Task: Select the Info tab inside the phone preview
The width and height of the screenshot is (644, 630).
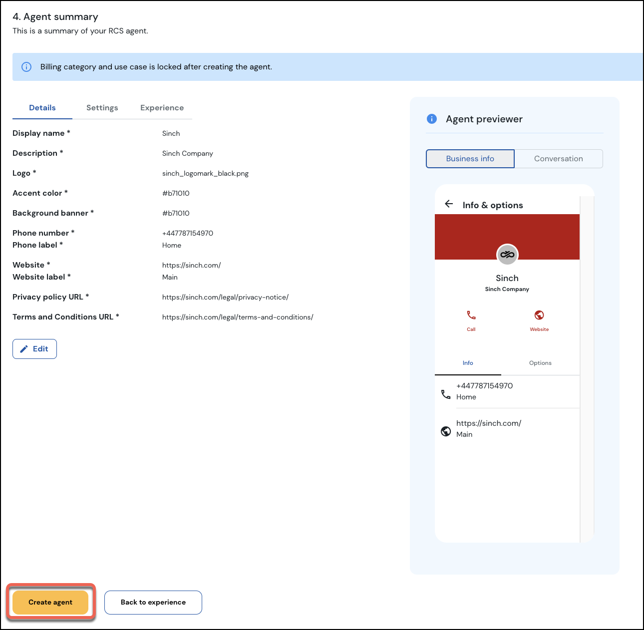Action: (467, 363)
